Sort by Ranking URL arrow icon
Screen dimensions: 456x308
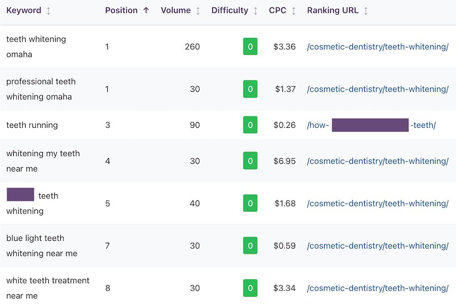pos(366,10)
